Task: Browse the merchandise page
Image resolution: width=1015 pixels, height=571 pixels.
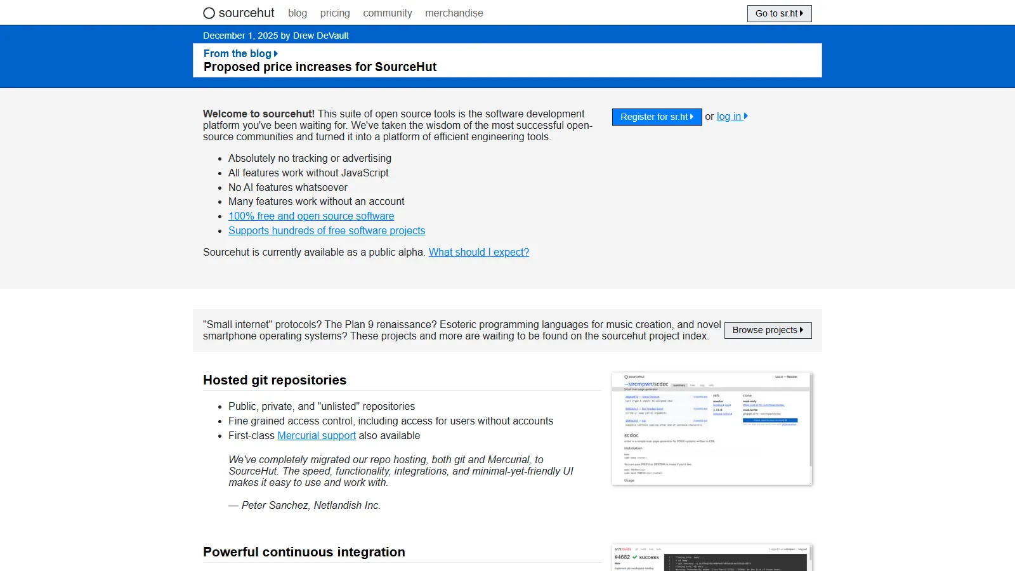Action: coord(454,13)
